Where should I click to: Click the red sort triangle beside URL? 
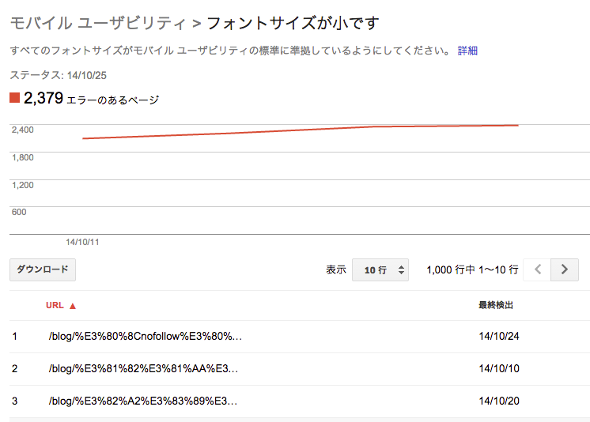(x=73, y=306)
